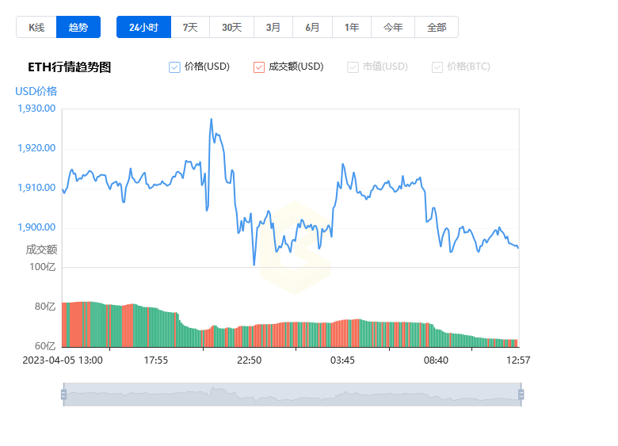This screenshot has height=446, width=618.
Task: Click the 03:45 time axis label
Action: coord(342,360)
